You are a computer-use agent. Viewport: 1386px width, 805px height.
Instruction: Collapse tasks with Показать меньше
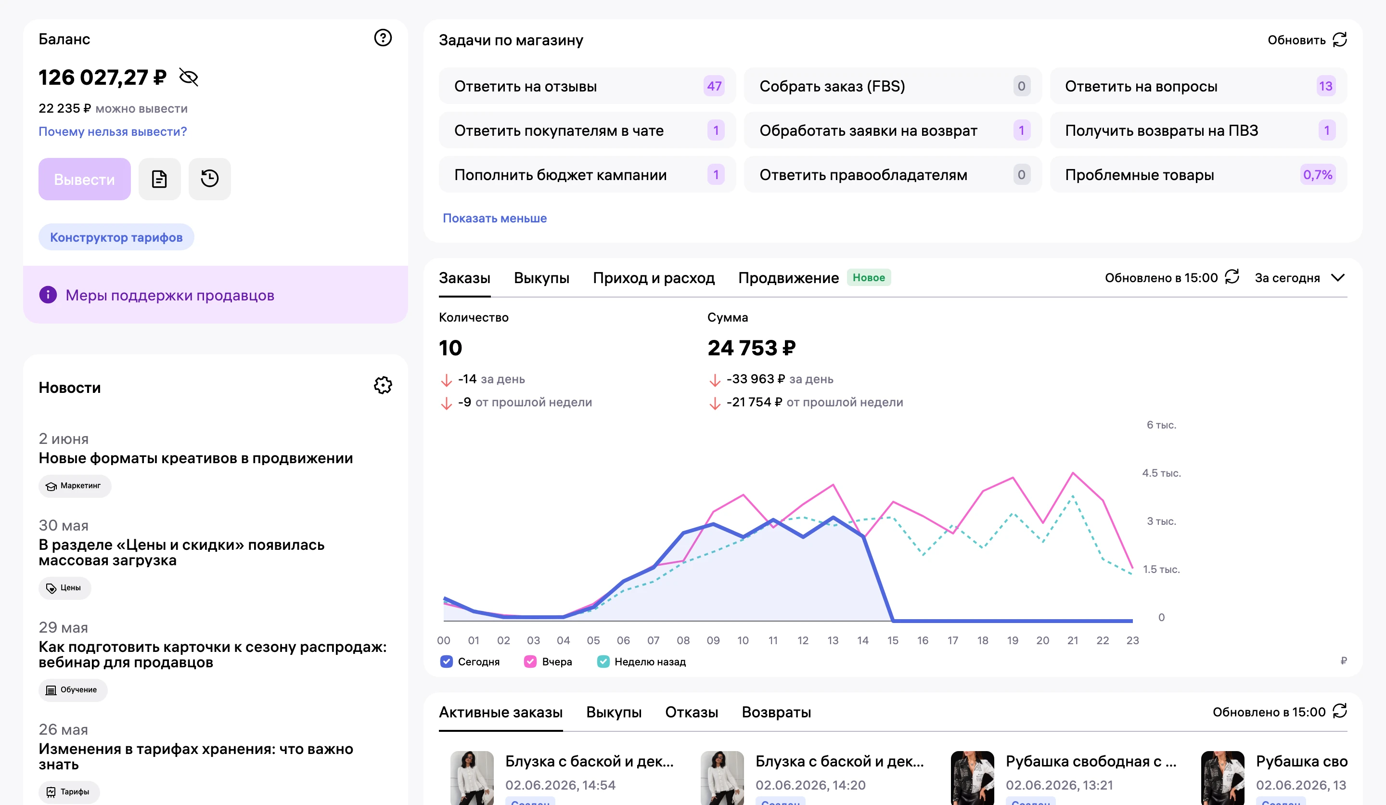[494, 219]
